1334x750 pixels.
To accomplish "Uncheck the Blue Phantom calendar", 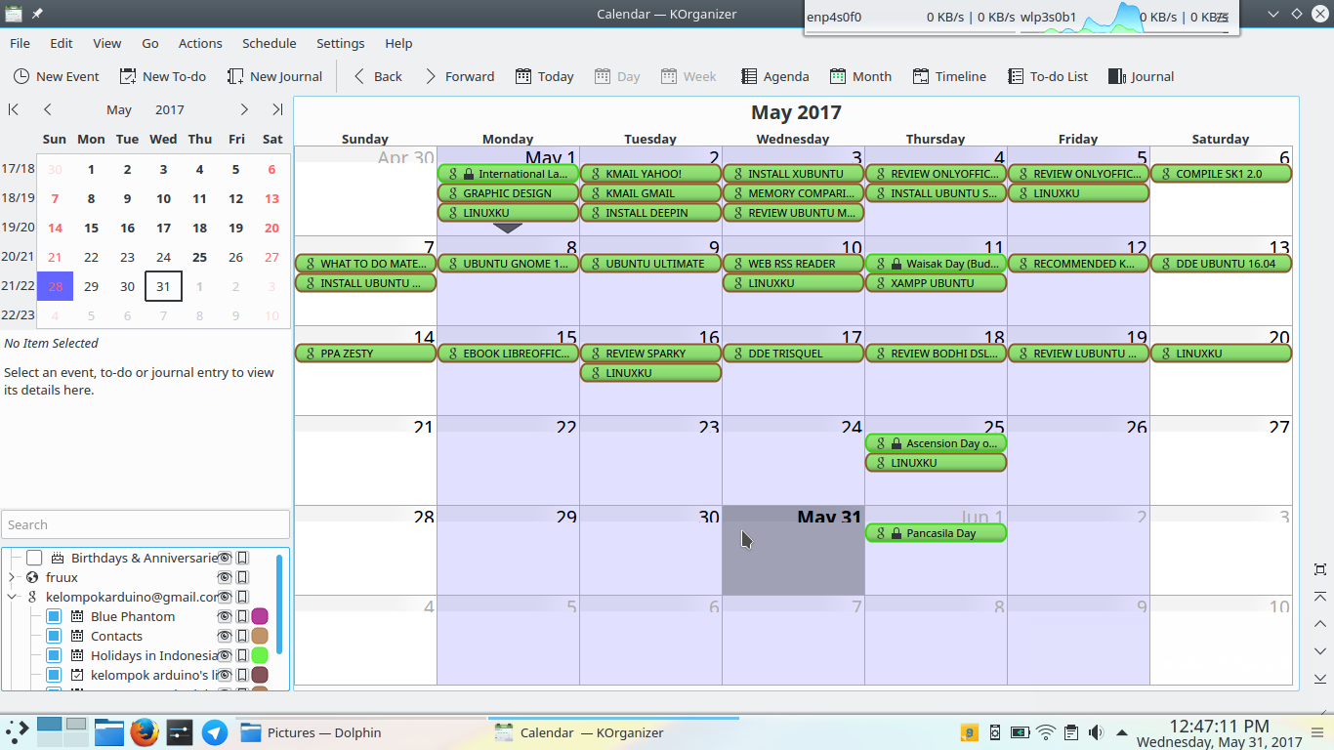I will coord(54,616).
